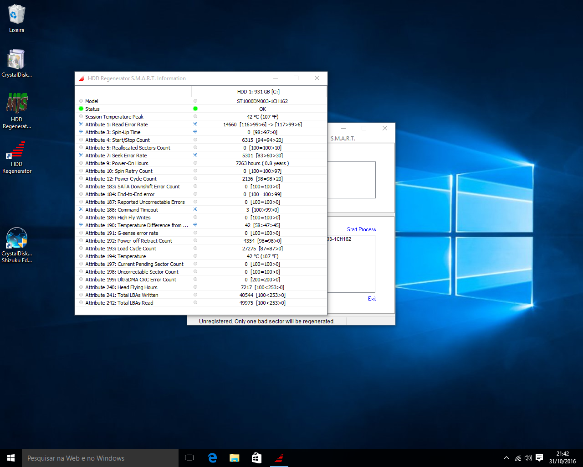The width and height of the screenshot is (583, 467).
Task: Open the Wi-Fi network tray icon
Action: coord(518,458)
